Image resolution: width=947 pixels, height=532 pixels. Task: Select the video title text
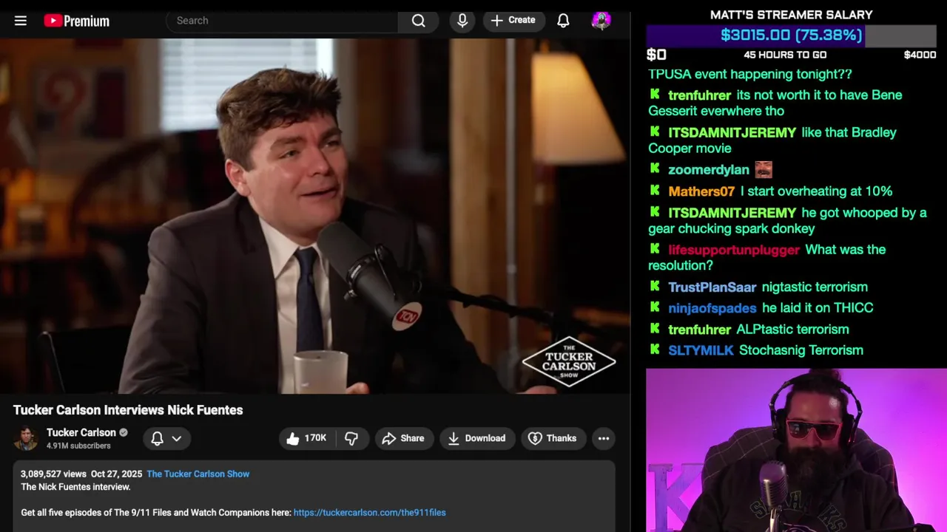[128, 410]
